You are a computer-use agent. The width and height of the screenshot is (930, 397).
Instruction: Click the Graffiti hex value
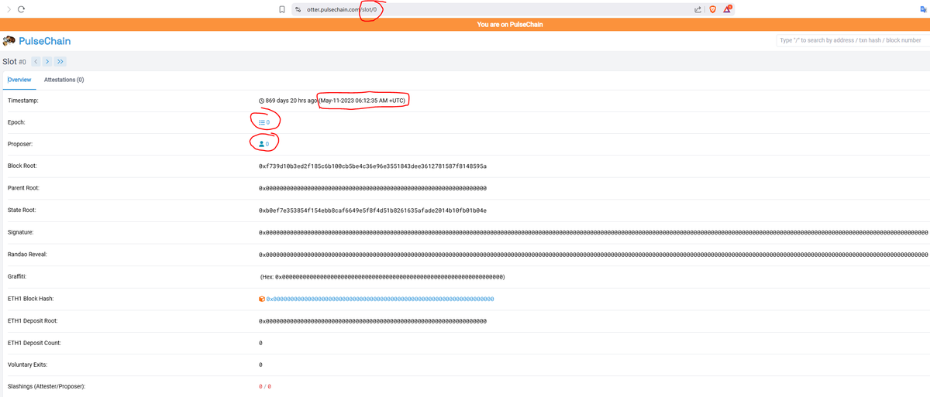pyautogui.click(x=383, y=276)
